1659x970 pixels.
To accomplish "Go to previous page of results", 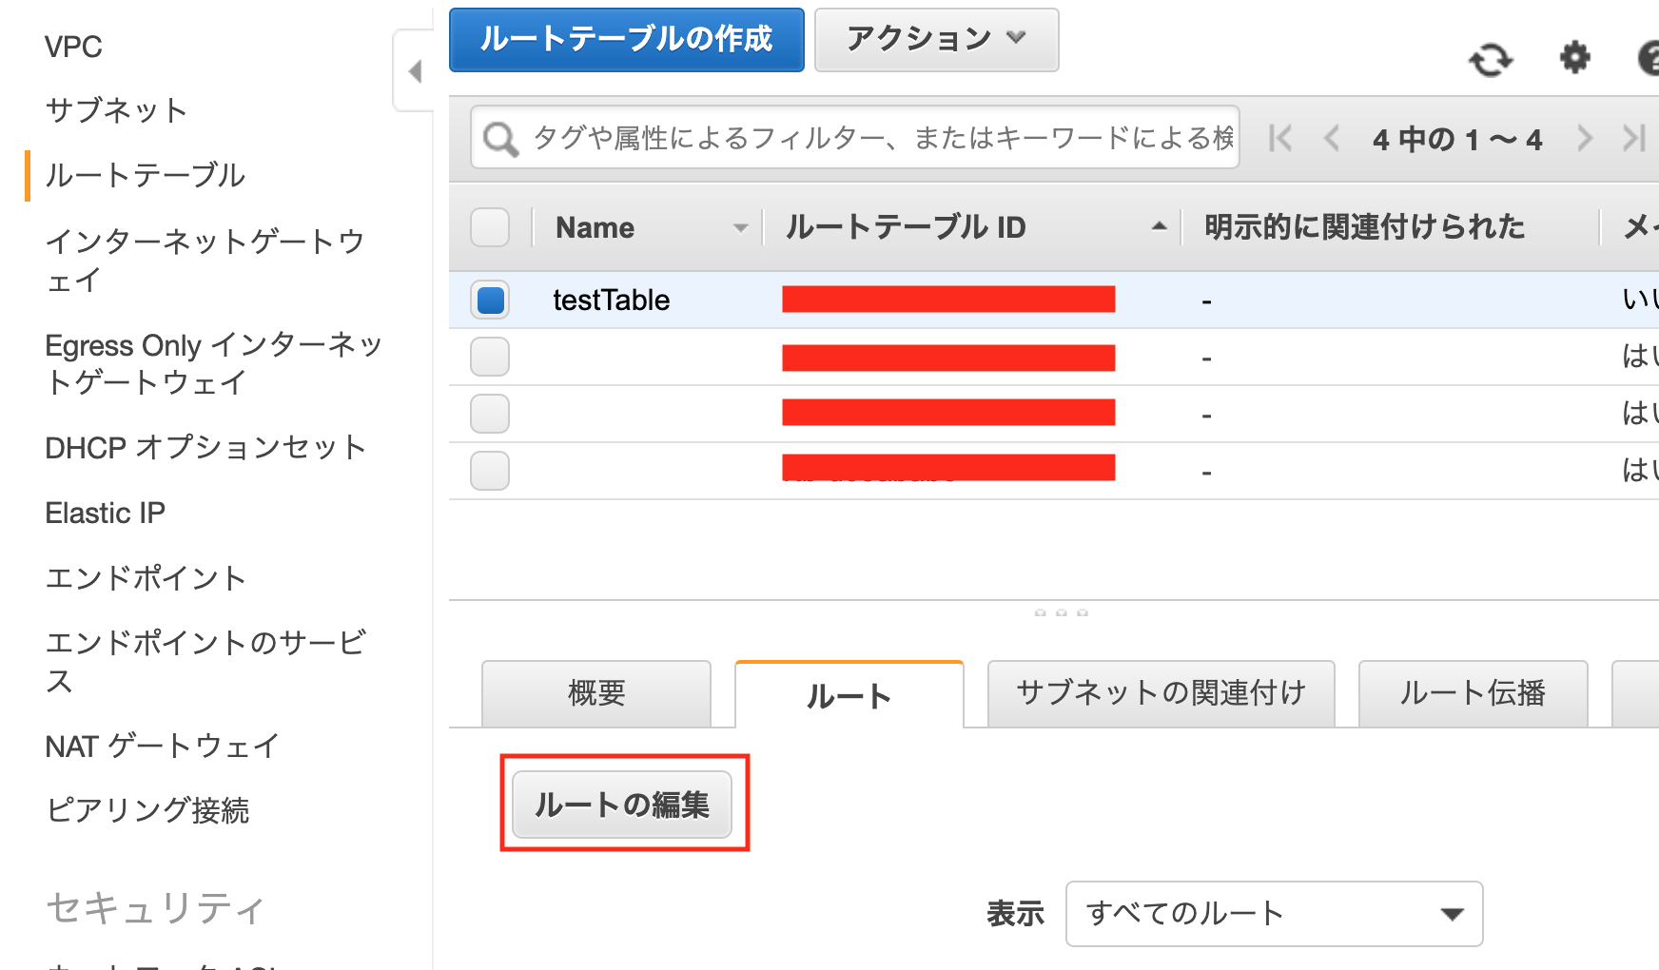I will 1331,139.
